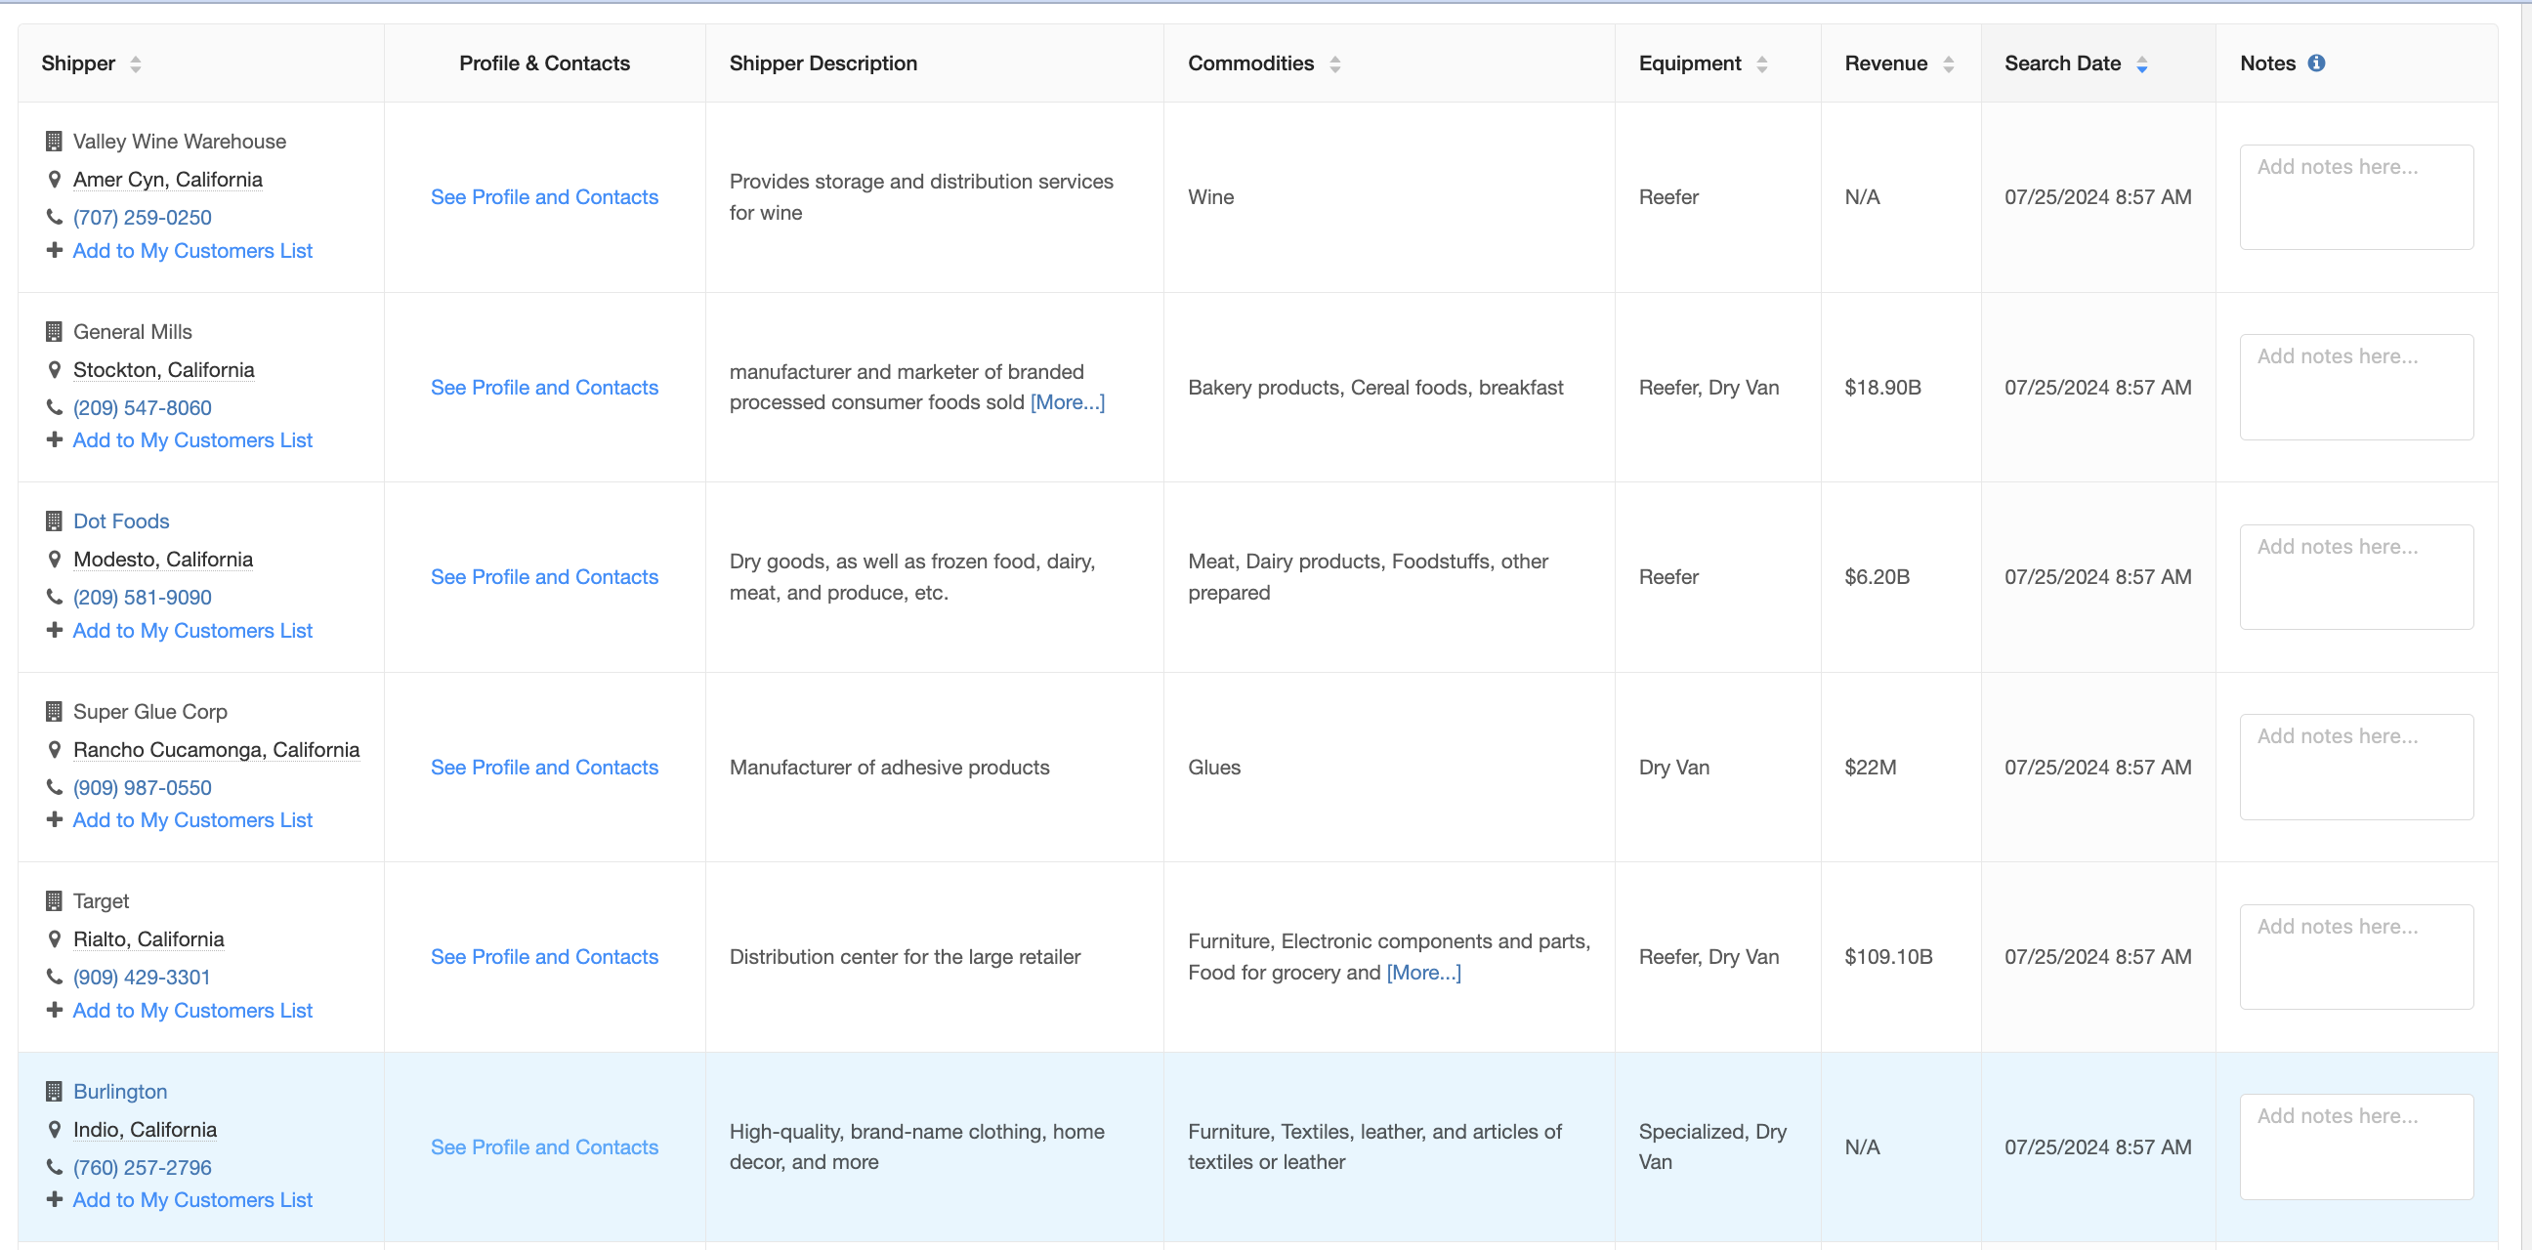Sort by Revenue column arrows

click(1948, 63)
